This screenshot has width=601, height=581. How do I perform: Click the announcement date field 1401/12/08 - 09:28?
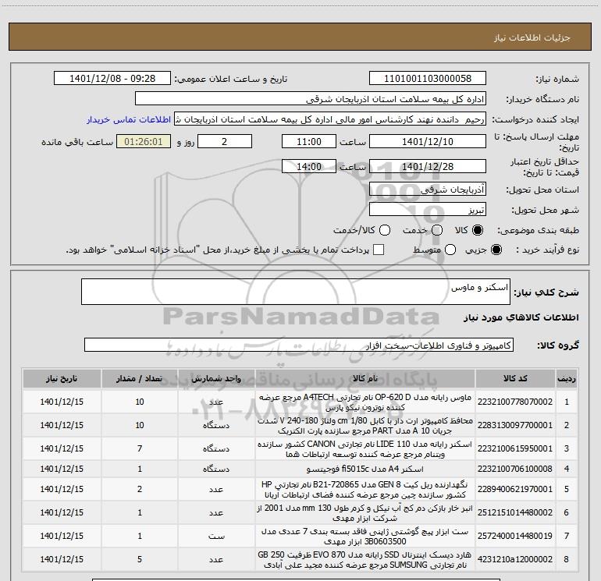112,79
